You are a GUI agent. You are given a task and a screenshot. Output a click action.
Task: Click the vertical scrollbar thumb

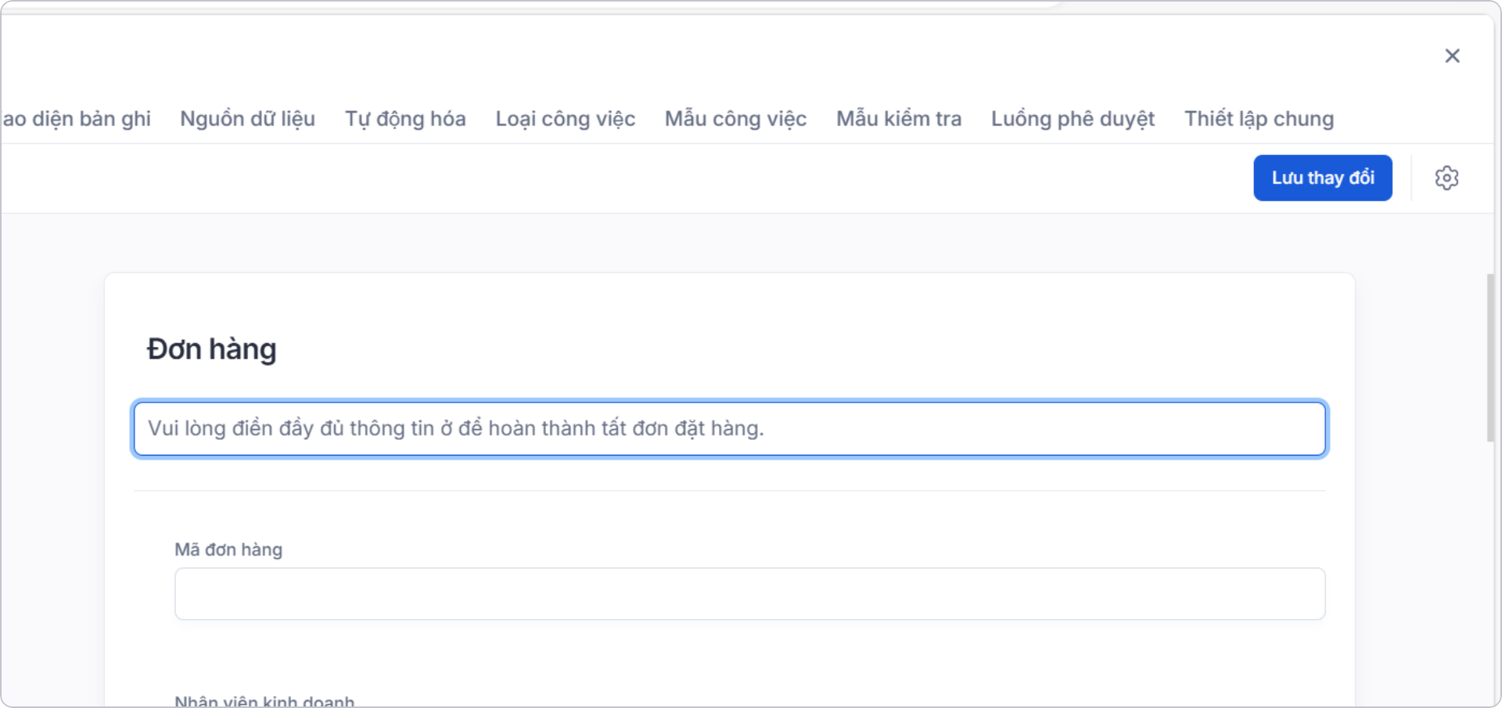click(1490, 358)
